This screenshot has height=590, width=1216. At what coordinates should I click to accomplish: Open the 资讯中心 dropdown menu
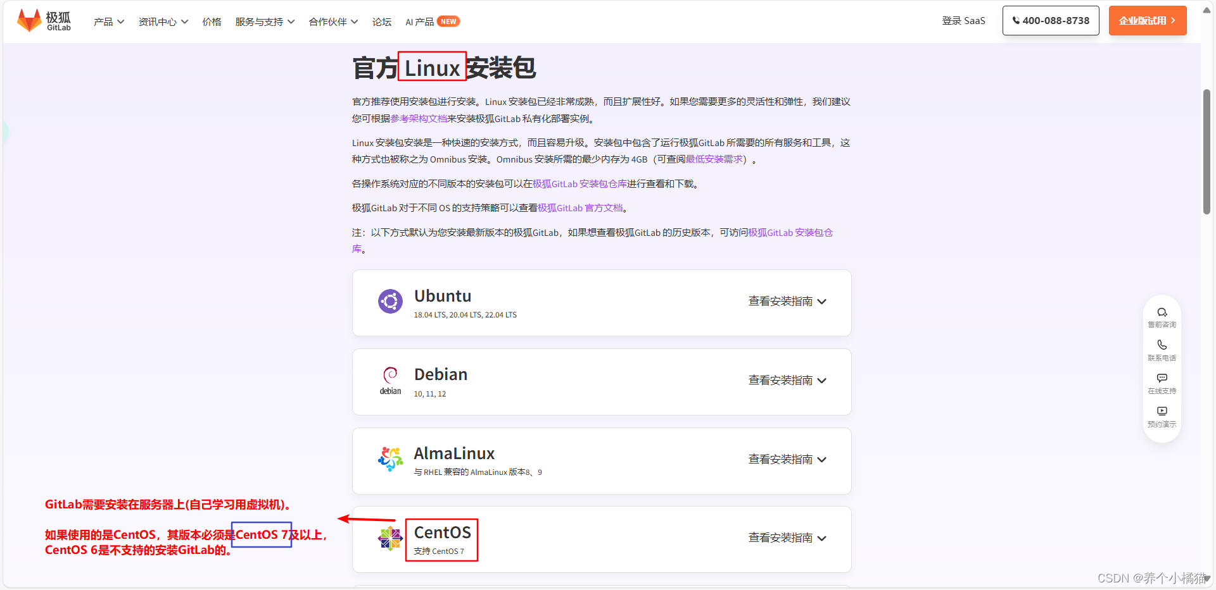click(x=163, y=22)
